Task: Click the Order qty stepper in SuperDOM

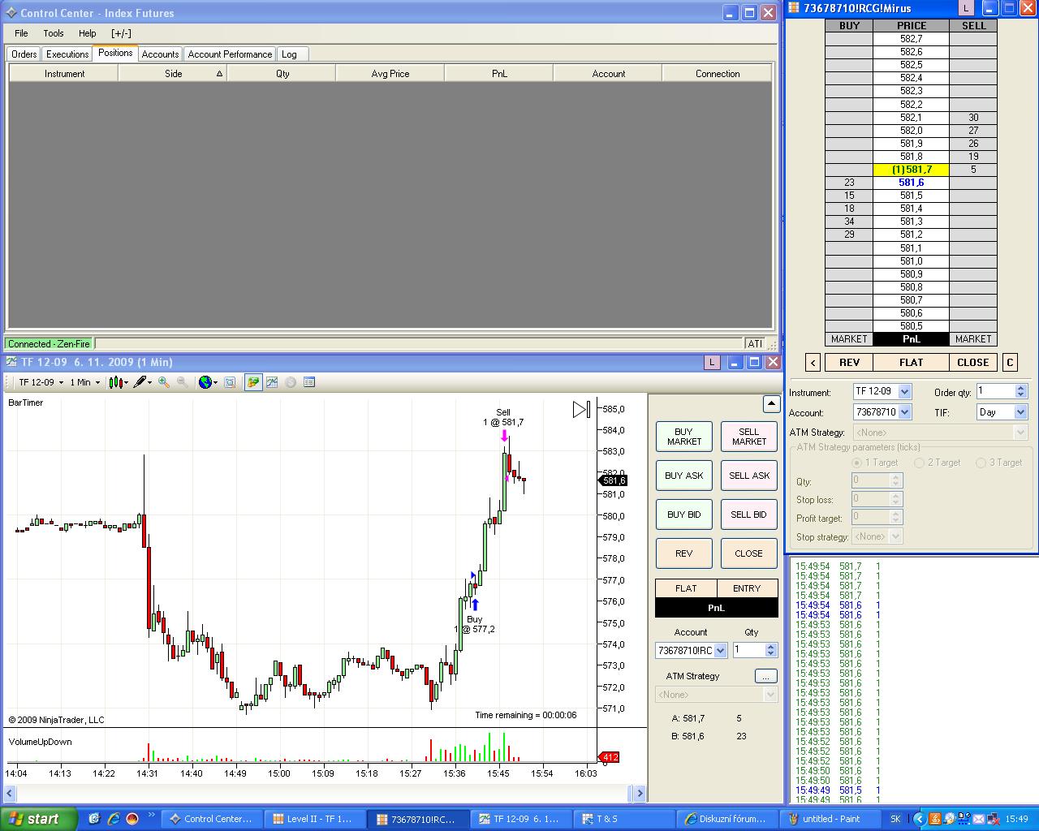Action: coord(1022,391)
